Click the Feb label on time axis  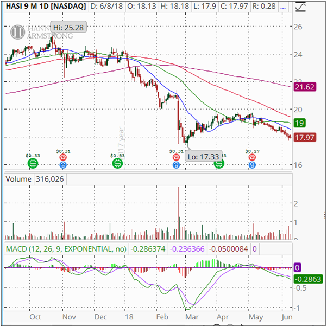pyautogui.click(x=162, y=317)
